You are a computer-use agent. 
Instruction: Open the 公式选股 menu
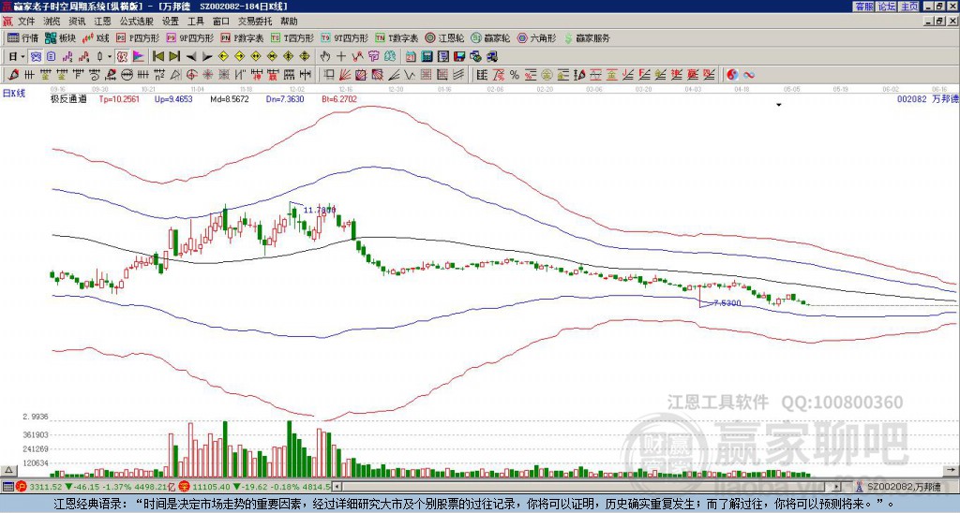137,22
